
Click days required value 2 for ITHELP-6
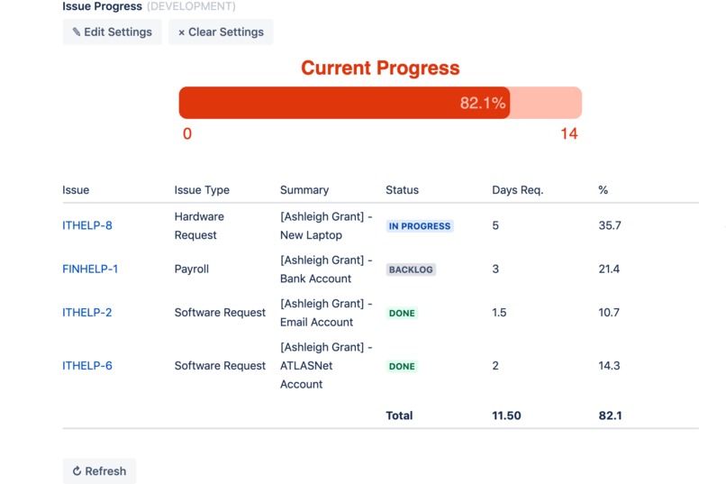495,366
